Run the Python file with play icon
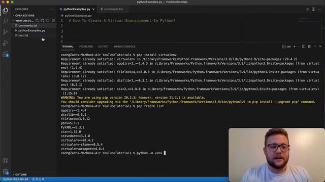Image resolution: width=325 pixels, height=182 pixels. [307, 9]
